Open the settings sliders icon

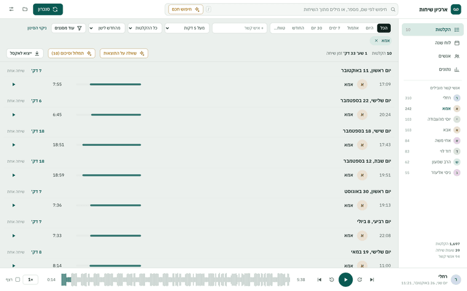pos(11,9)
